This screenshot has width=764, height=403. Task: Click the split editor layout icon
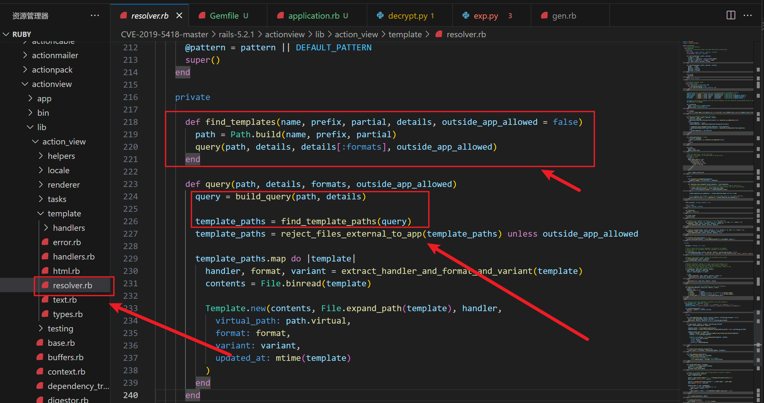(731, 15)
